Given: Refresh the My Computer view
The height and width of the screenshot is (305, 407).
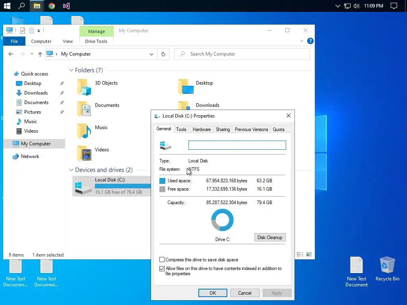Looking at the screenshot, I should (x=163, y=54).
